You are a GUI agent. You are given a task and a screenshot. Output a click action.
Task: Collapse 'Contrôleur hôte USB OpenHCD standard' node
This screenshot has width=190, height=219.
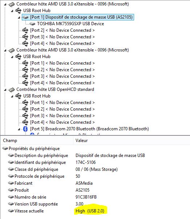[x=5, y=90]
